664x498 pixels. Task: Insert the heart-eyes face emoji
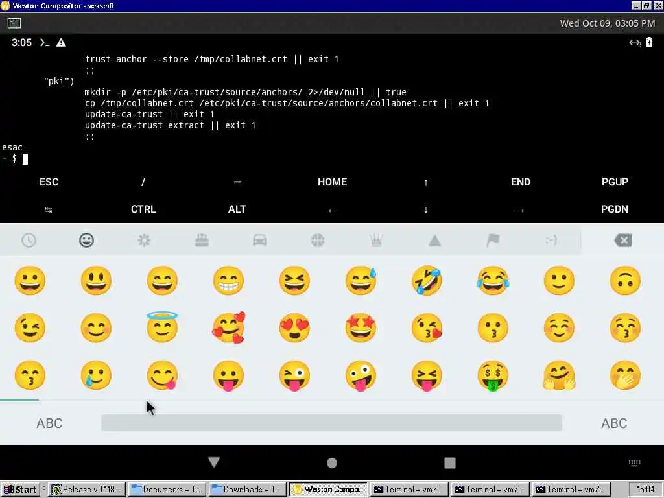pos(295,327)
